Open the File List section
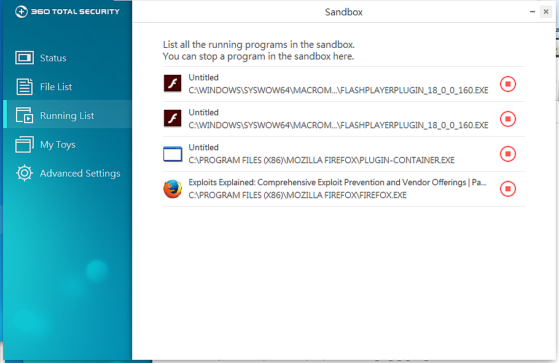The height and width of the screenshot is (363, 559). coord(68,86)
